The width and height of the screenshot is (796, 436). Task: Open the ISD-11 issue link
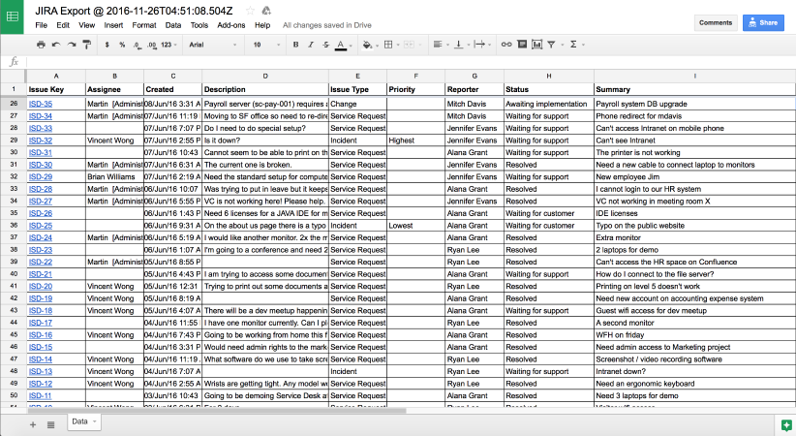click(40, 396)
